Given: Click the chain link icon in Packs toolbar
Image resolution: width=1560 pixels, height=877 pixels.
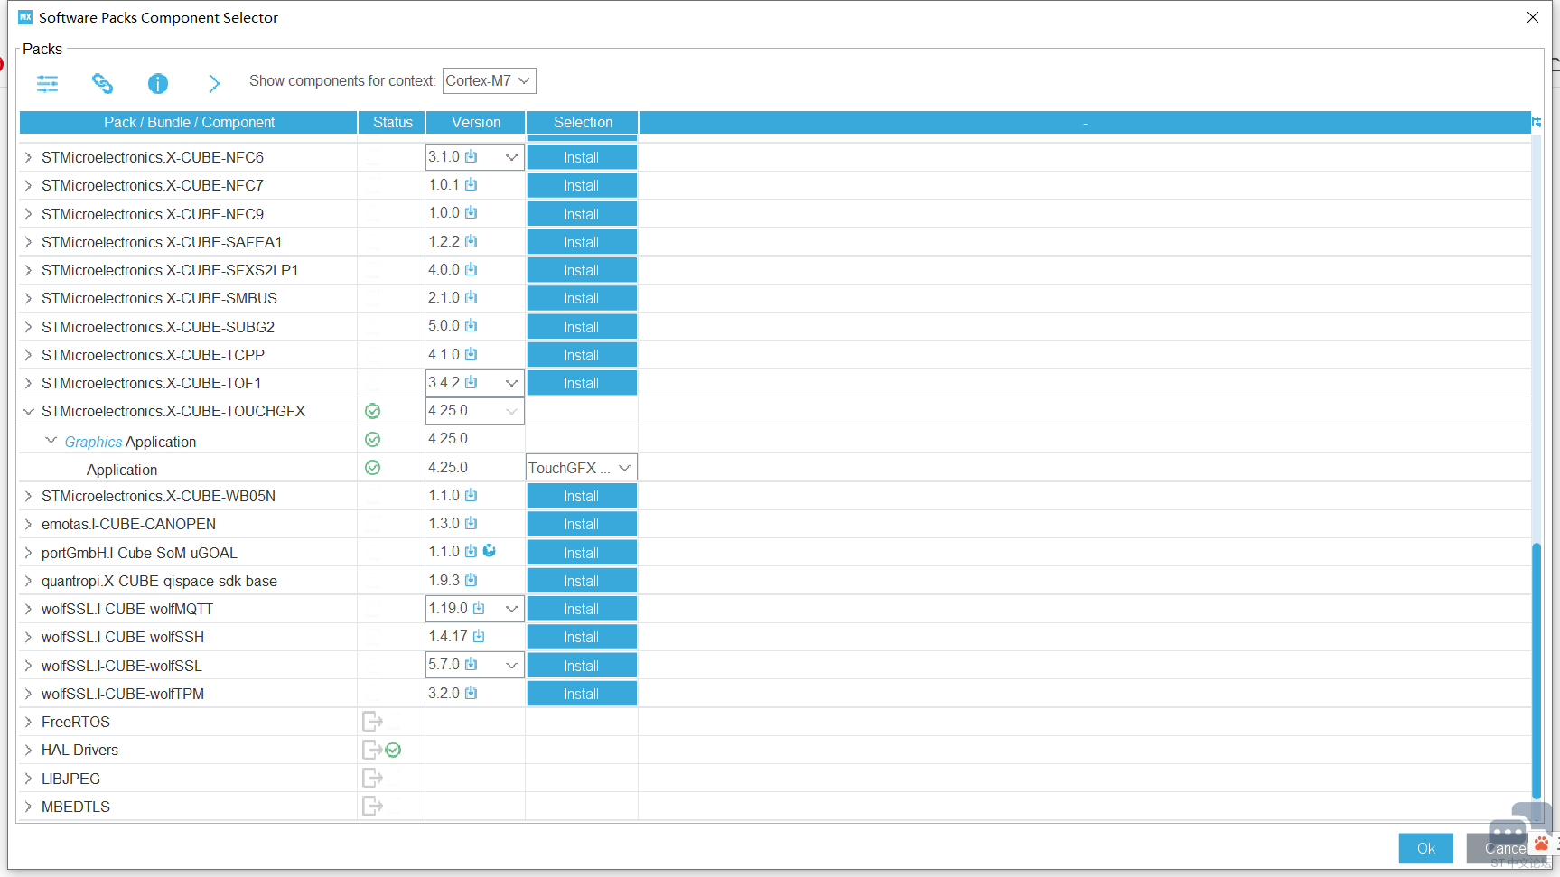Looking at the screenshot, I should point(103,84).
